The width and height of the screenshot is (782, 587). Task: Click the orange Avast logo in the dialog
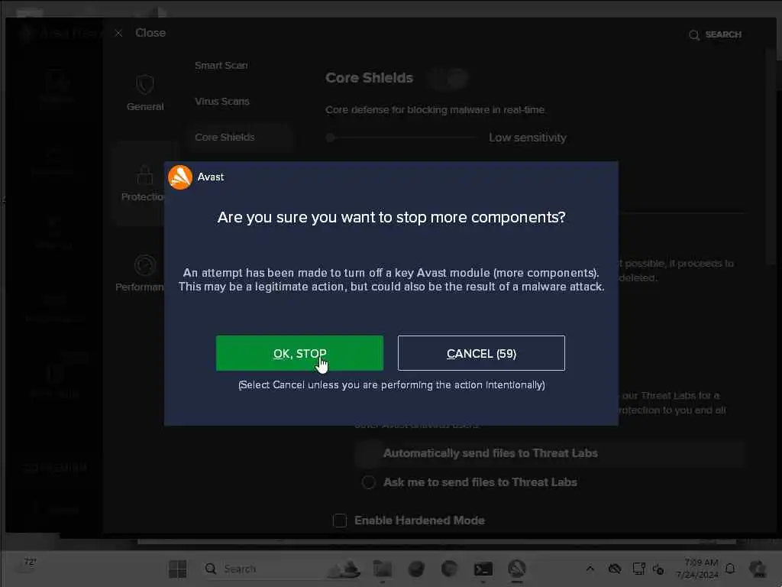(x=180, y=177)
